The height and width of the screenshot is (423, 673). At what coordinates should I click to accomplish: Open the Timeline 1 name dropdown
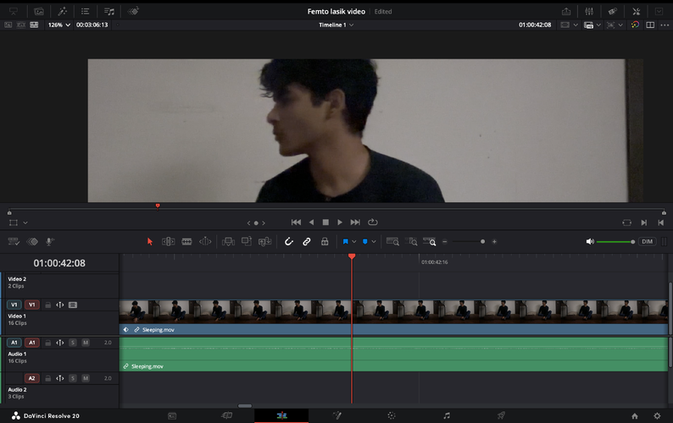(336, 25)
